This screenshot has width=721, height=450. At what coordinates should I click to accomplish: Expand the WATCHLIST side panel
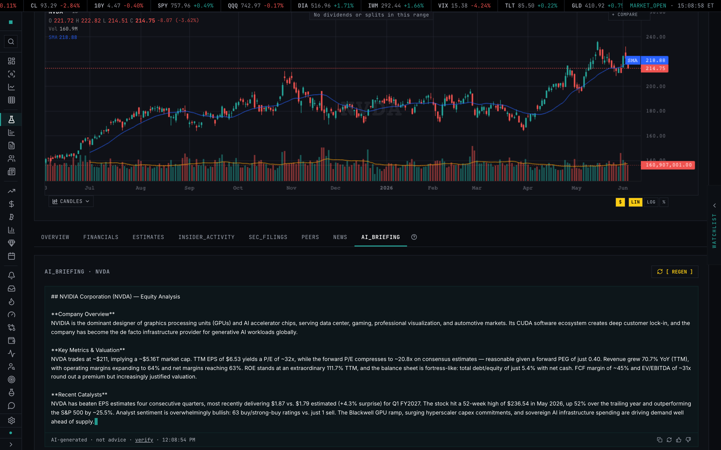[x=714, y=225]
